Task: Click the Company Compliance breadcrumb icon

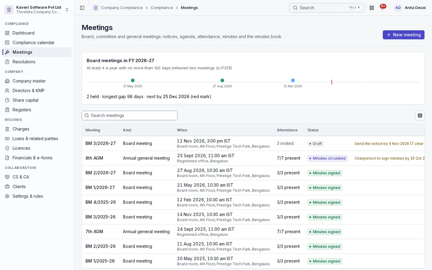Action: coord(95,8)
